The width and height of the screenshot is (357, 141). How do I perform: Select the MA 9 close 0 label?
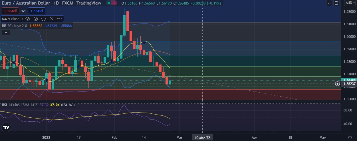click(12, 19)
